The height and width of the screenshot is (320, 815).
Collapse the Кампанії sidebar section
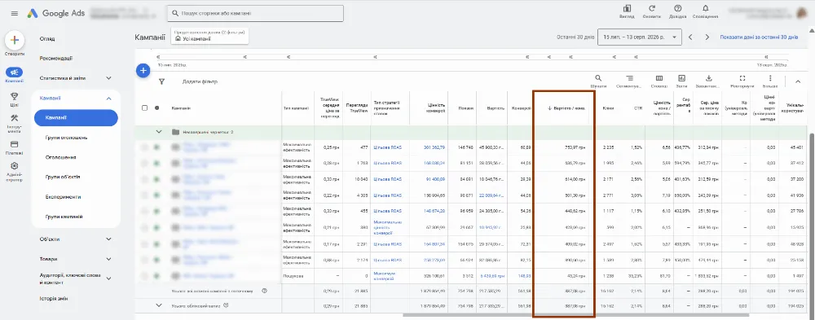coord(108,99)
